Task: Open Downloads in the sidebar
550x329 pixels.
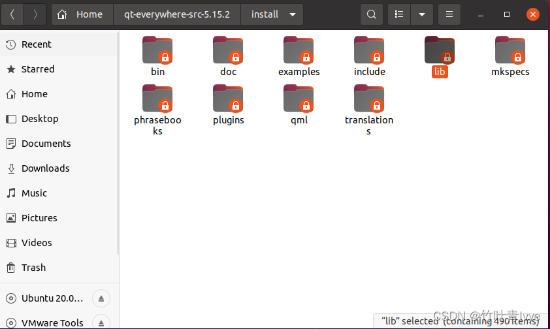Action: 59,168
